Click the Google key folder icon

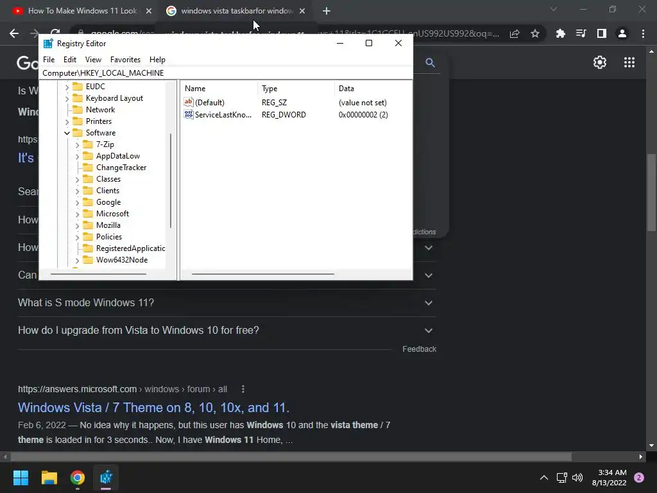pyautogui.click(x=87, y=202)
